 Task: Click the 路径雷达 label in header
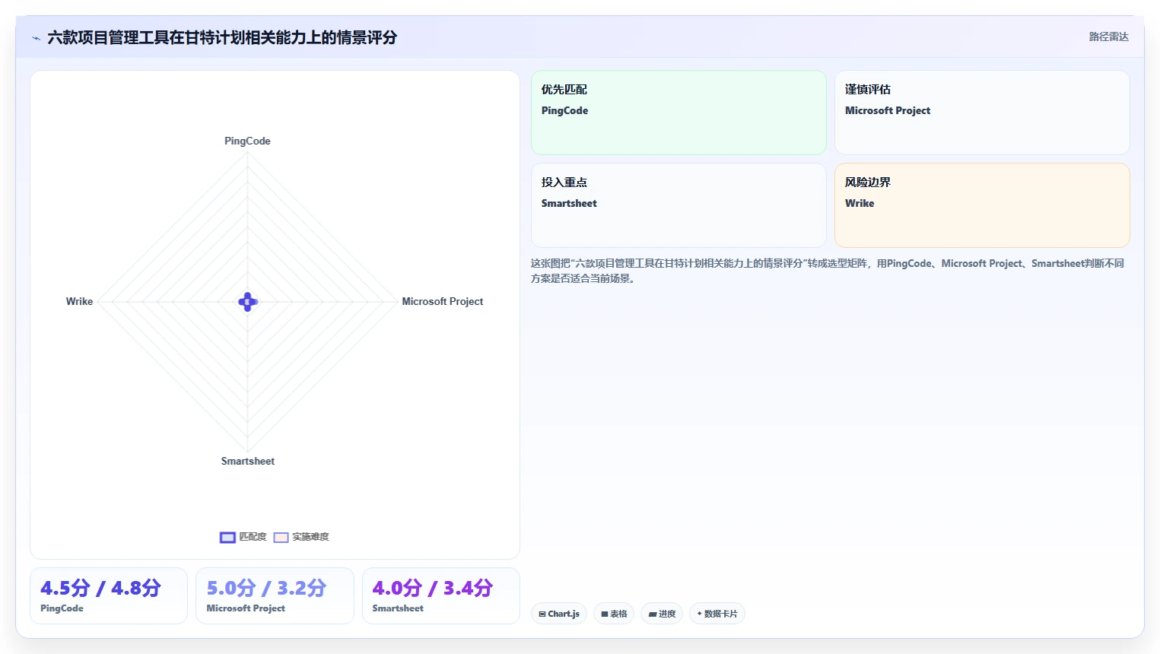[x=1108, y=37]
